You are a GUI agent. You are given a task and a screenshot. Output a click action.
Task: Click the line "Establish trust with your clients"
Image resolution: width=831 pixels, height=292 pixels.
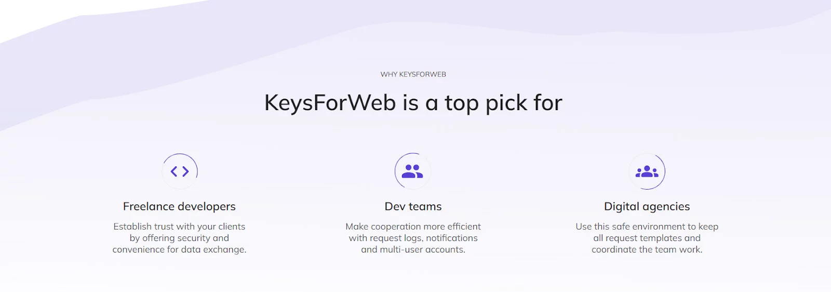(x=179, y=227)
